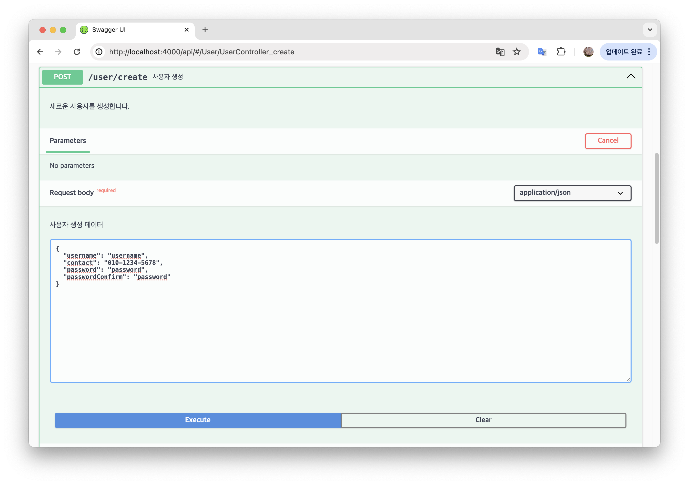Viewport: 689px width, 485px height.
Task: Click the "새로운 사용자를 생성합니다." description
Action: 89,106
